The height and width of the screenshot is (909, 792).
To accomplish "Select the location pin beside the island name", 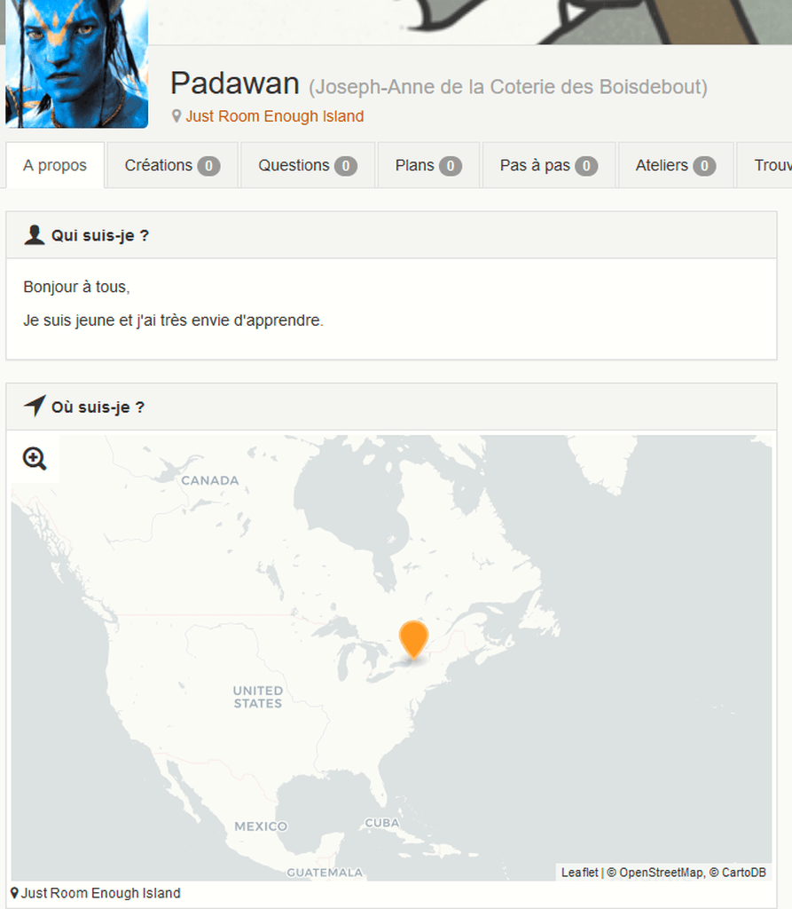I will coord(176,116).
